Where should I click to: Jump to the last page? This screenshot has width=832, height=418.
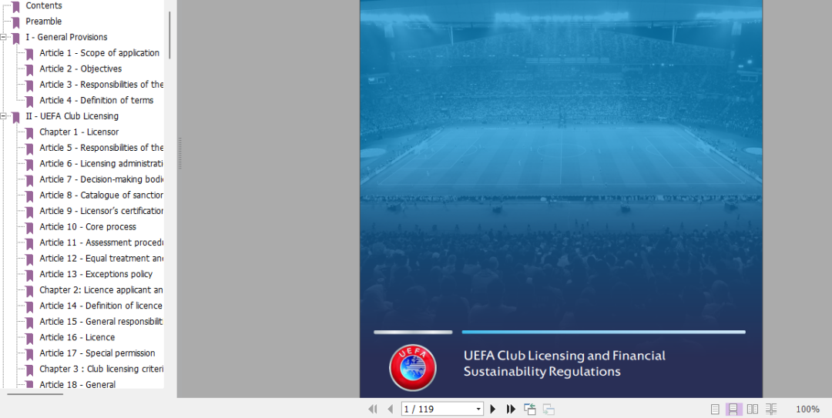(x=510, y=410)
